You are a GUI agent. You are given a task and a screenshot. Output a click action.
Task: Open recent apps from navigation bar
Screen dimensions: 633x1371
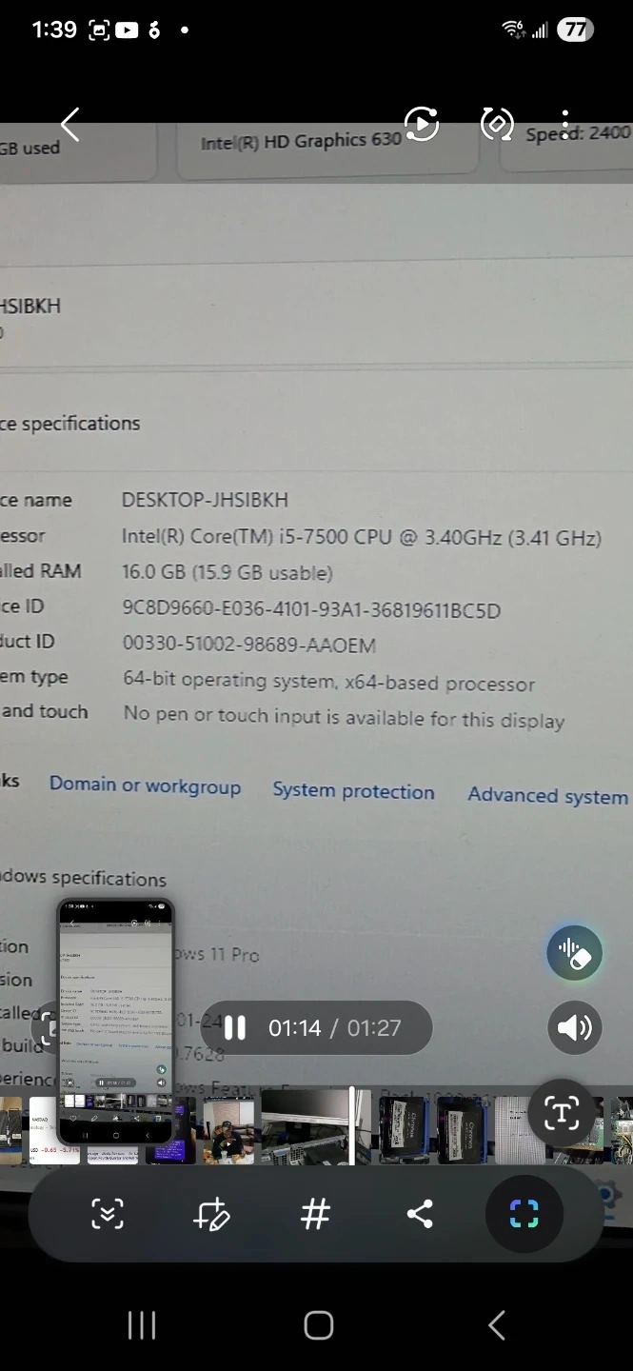142,1325
